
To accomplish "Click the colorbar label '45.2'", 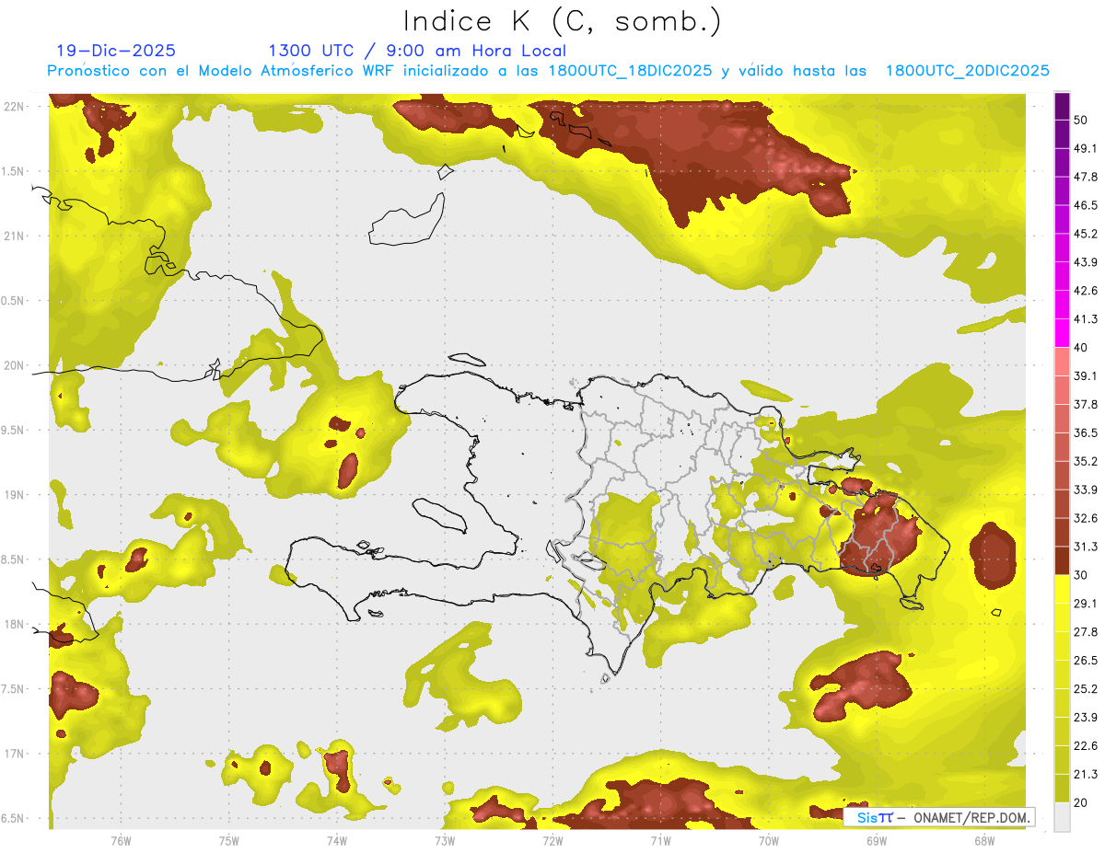I will pyautogui.click(x=1086, y=234).
